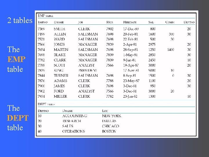
Task: Select the name 'WARD'
Action: point(59,39)
